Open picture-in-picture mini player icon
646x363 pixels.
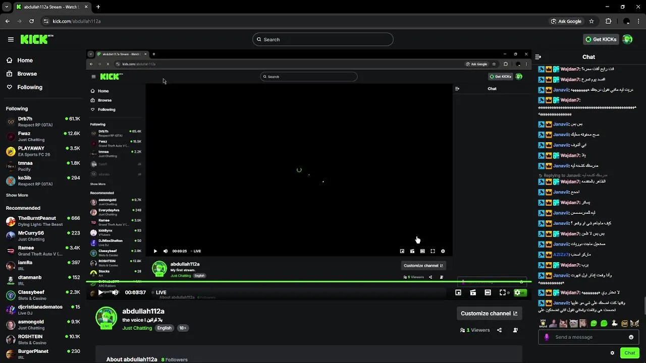(x=458, y=292)
